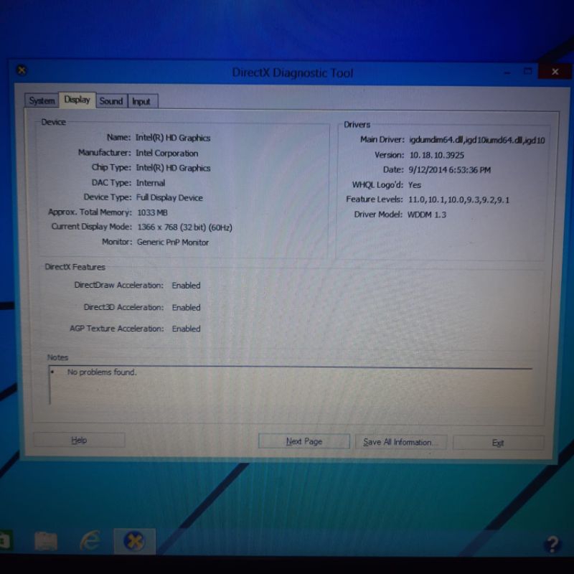Click the driver date 9/12/2014

click(449, 170)
